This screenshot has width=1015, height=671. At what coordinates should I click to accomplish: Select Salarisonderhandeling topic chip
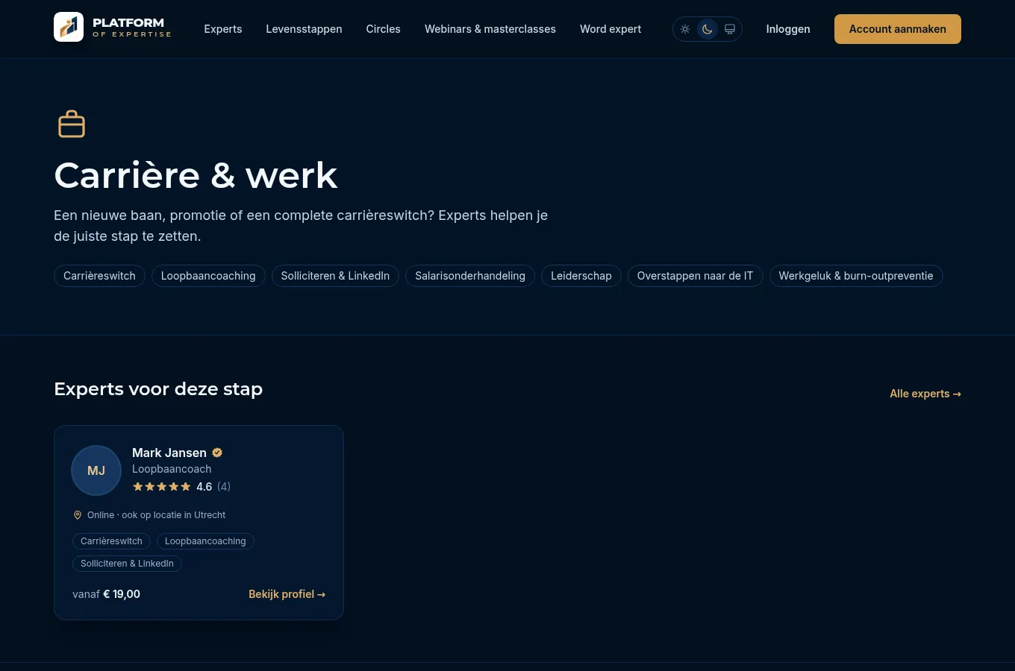[470, 276]
